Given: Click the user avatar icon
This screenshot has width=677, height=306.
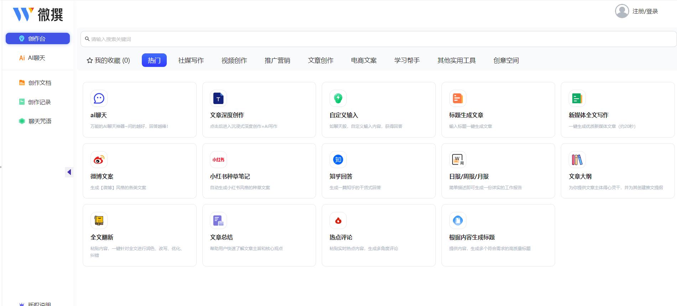Looking at the screenshot, I should tap(622, 11).
